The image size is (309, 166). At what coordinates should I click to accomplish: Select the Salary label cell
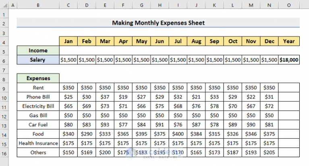click(x=38, y=60)
